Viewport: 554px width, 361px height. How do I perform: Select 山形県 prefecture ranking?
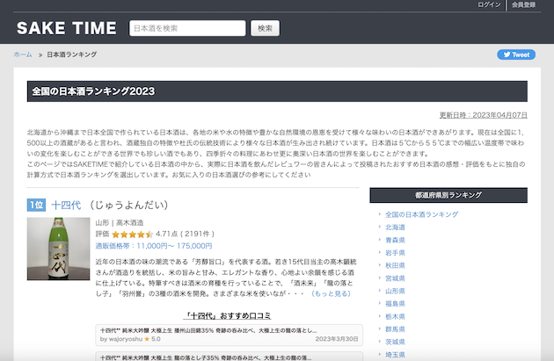pos(395,291)
